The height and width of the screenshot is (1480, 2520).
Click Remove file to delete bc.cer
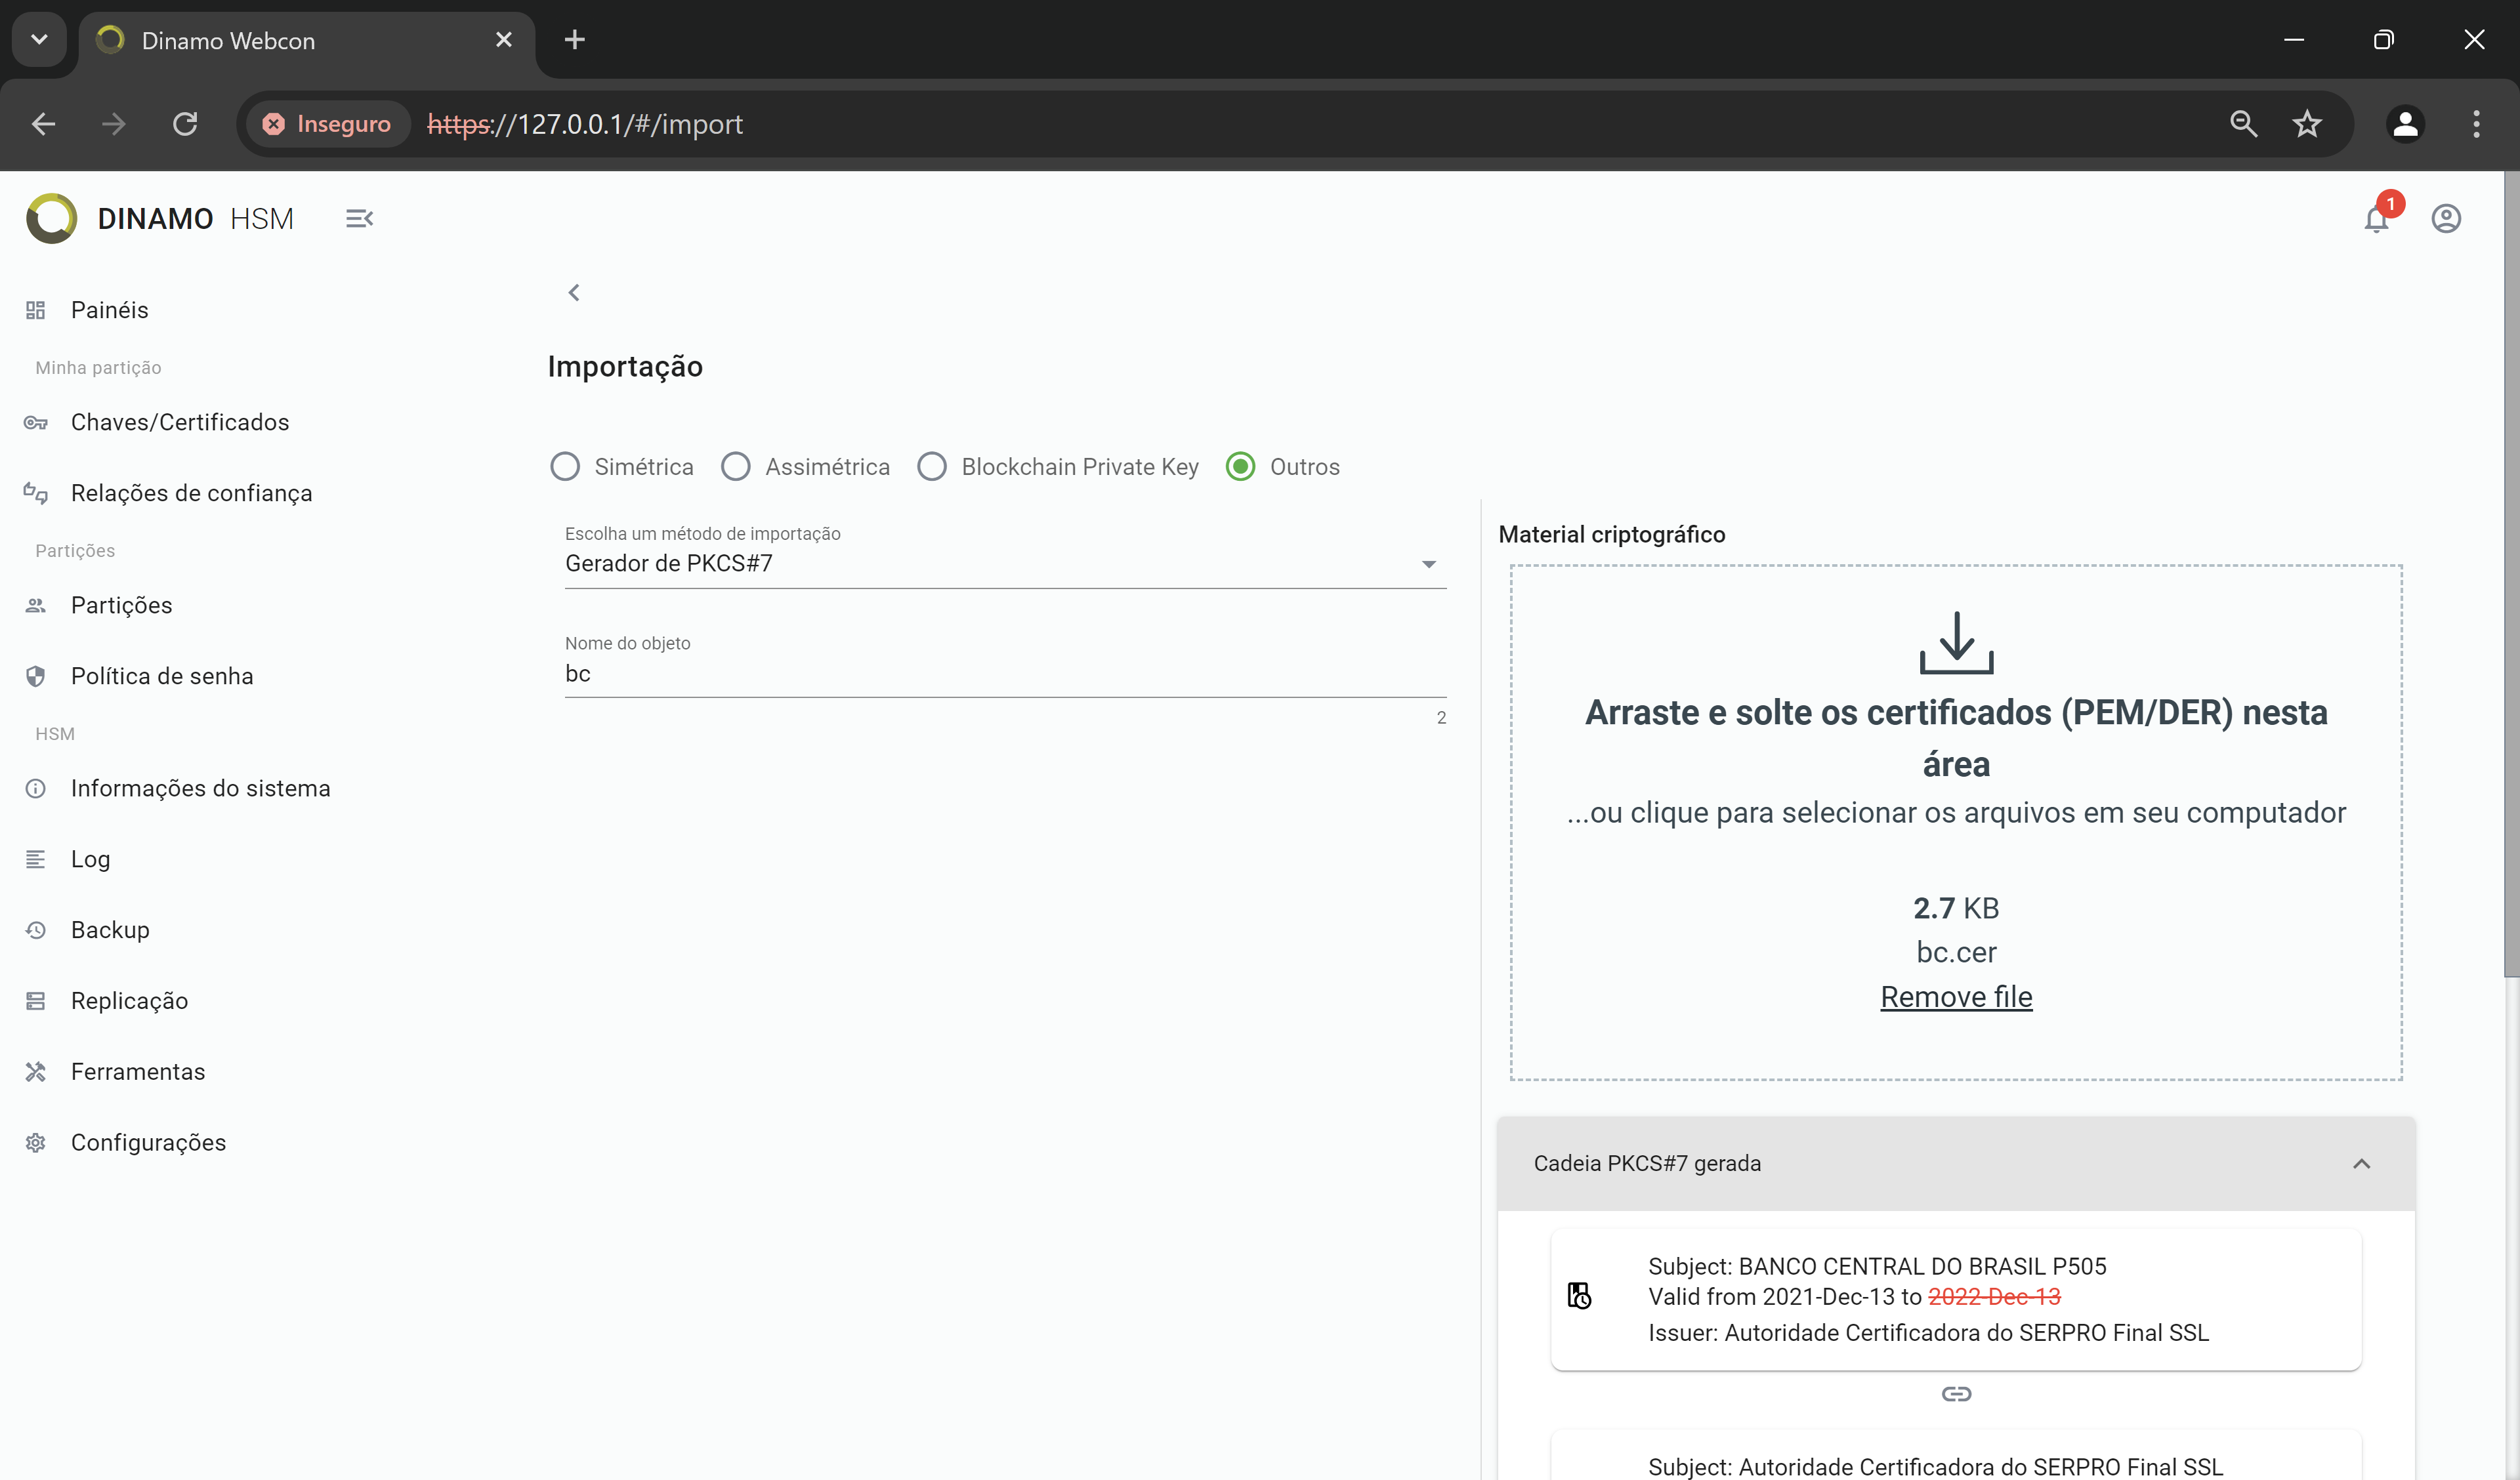click(x=1956, y=995)
